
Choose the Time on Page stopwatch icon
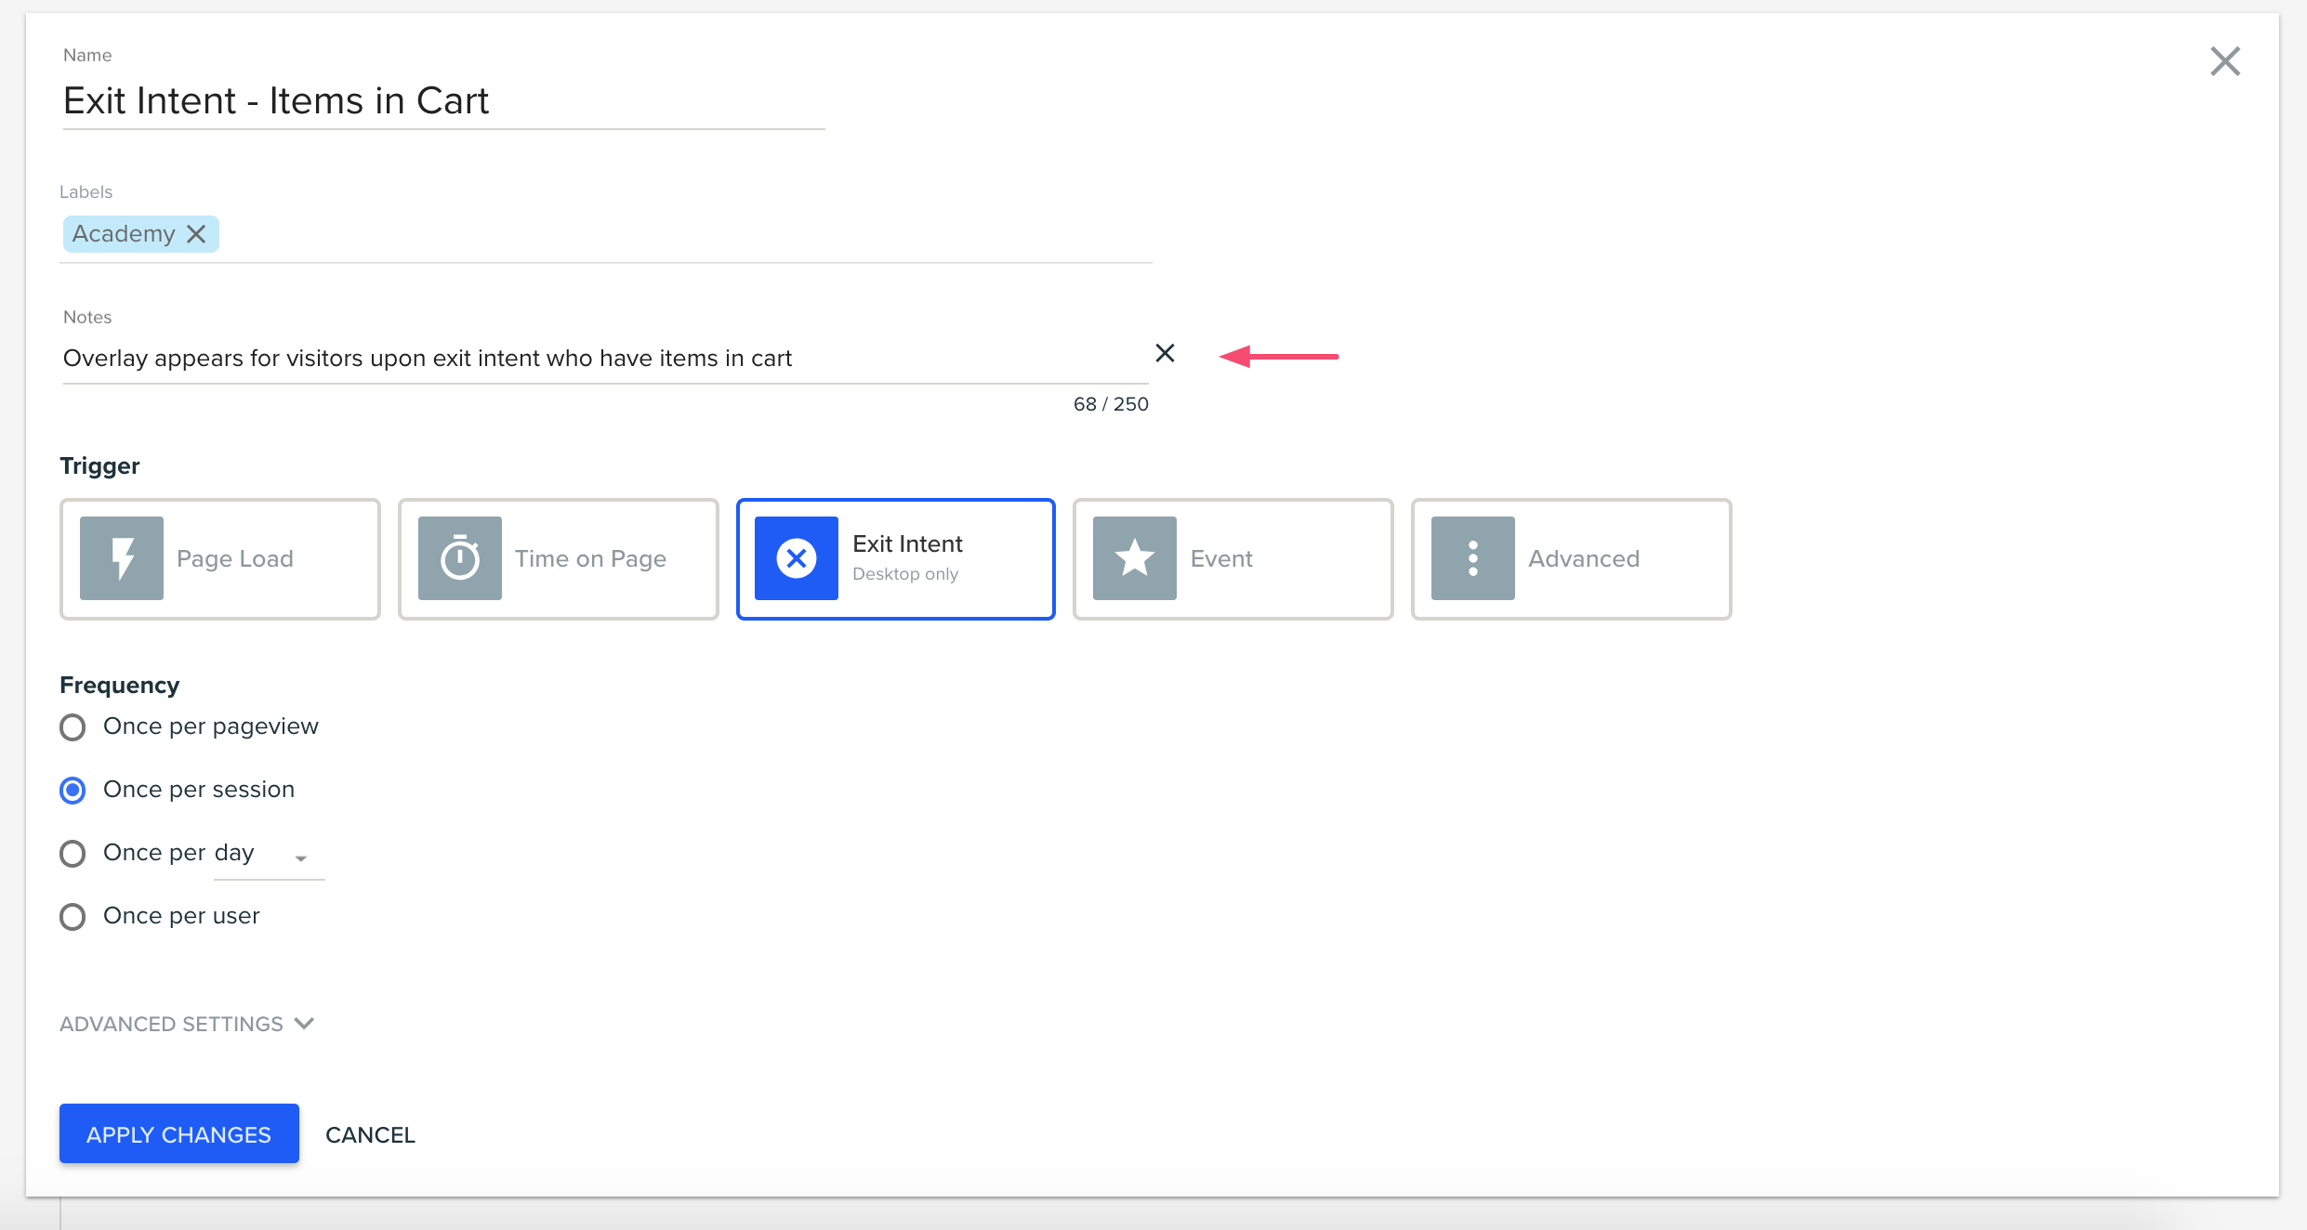coord(460,558)
